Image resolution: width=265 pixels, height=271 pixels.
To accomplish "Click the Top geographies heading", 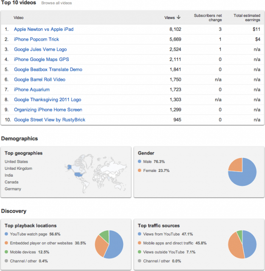I will pyautogui.click(x=24, y=153).
